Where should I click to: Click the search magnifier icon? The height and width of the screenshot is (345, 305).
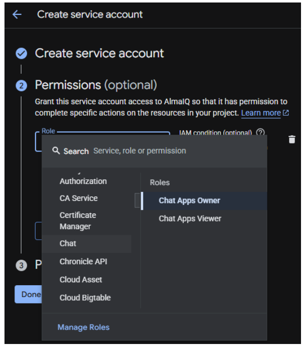coord(56,151)
